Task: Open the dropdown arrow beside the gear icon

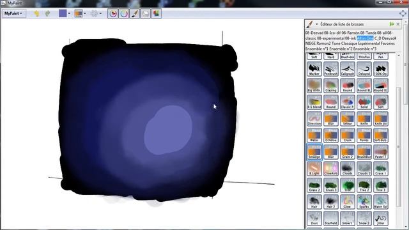Action: click(x=101, y=13)
